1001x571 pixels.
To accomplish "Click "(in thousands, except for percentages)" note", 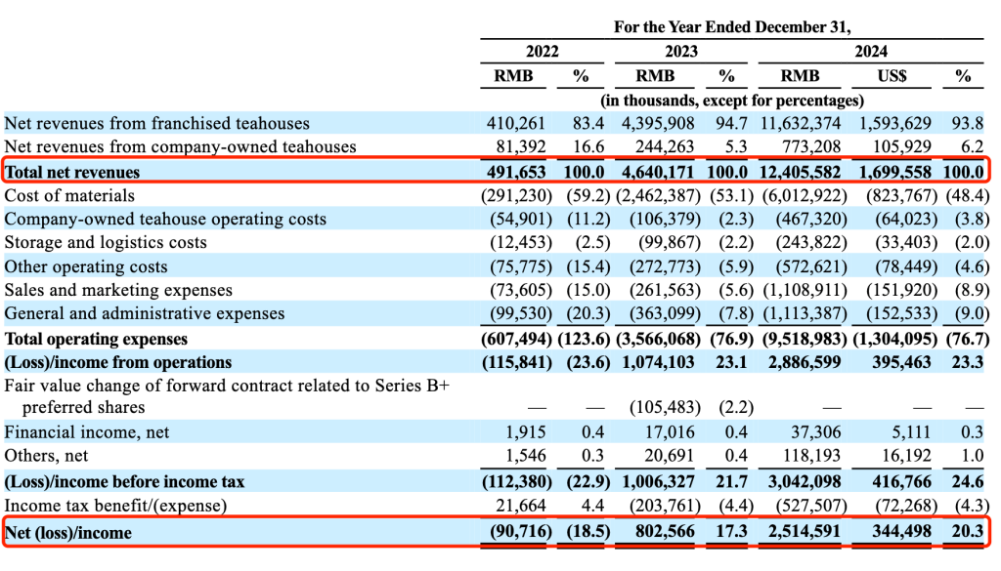I will pyautogui.click(x=731, y=100).
